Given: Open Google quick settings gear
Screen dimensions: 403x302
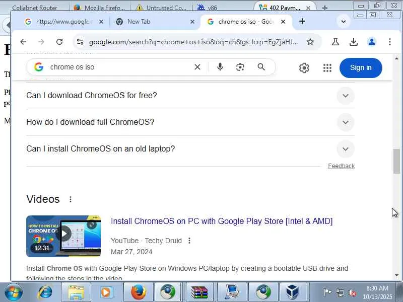Looking at the screenshot, I should pos(304,68).
